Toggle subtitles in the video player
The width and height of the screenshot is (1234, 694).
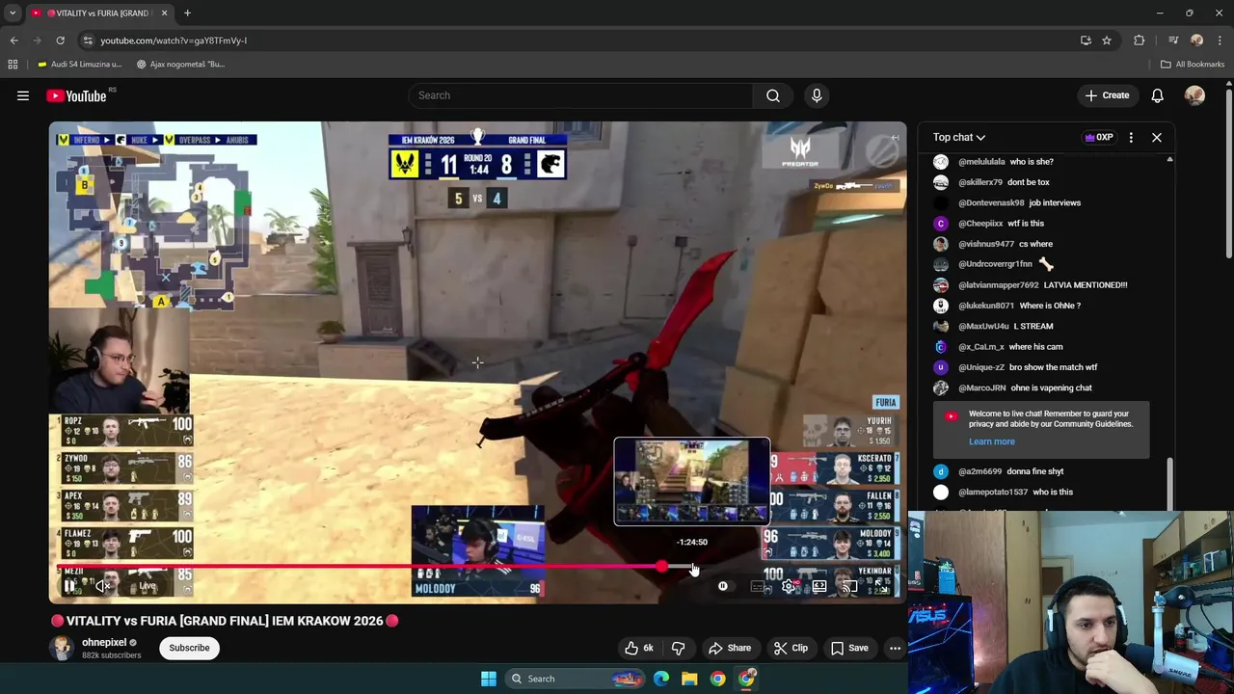coord(760,586)
